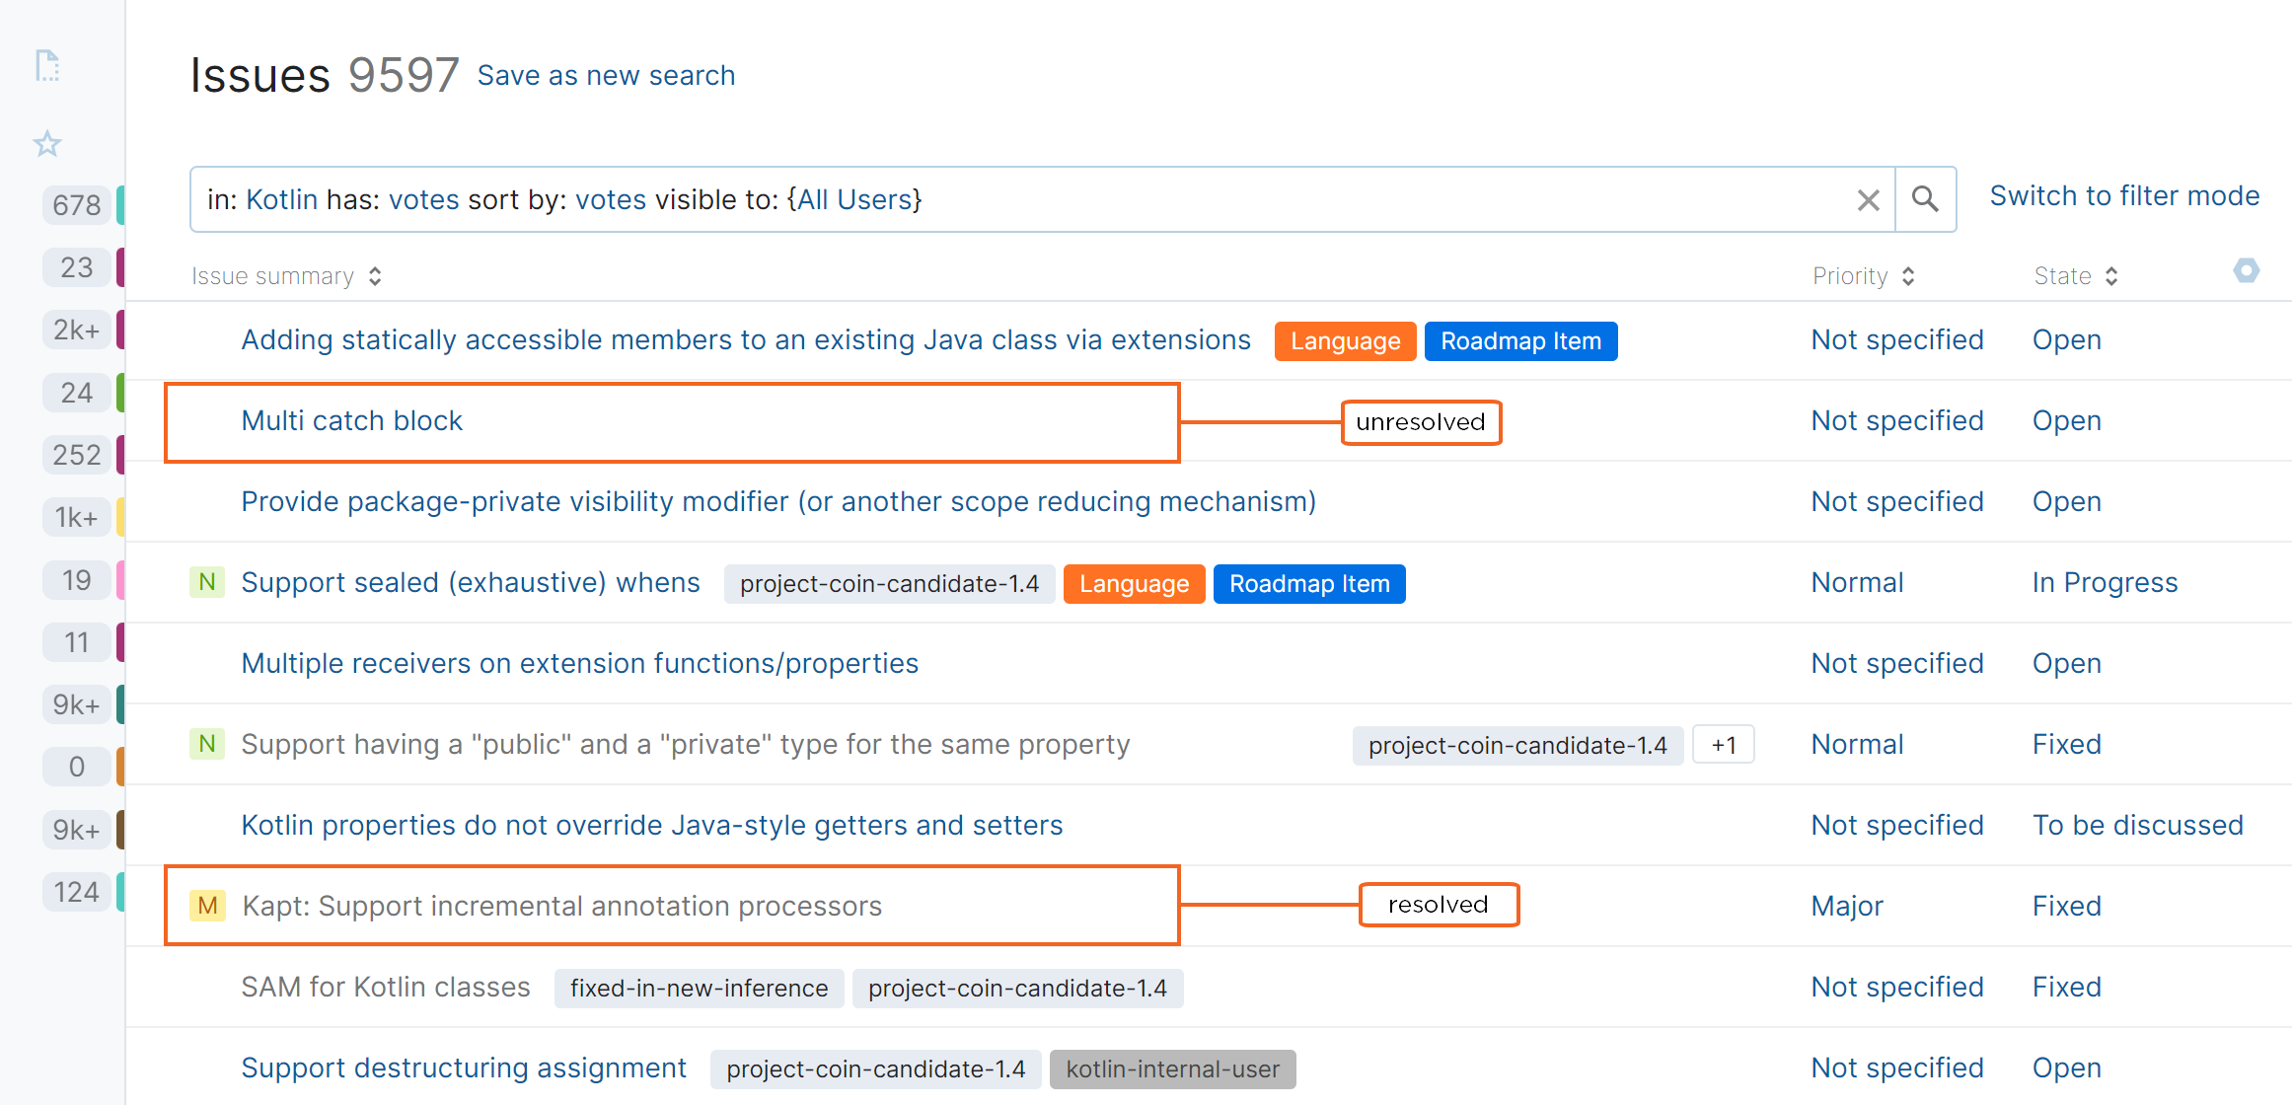Open the Multi catch block issue
This screenshot has height=1105, width=2292.
tap(351, 421)
